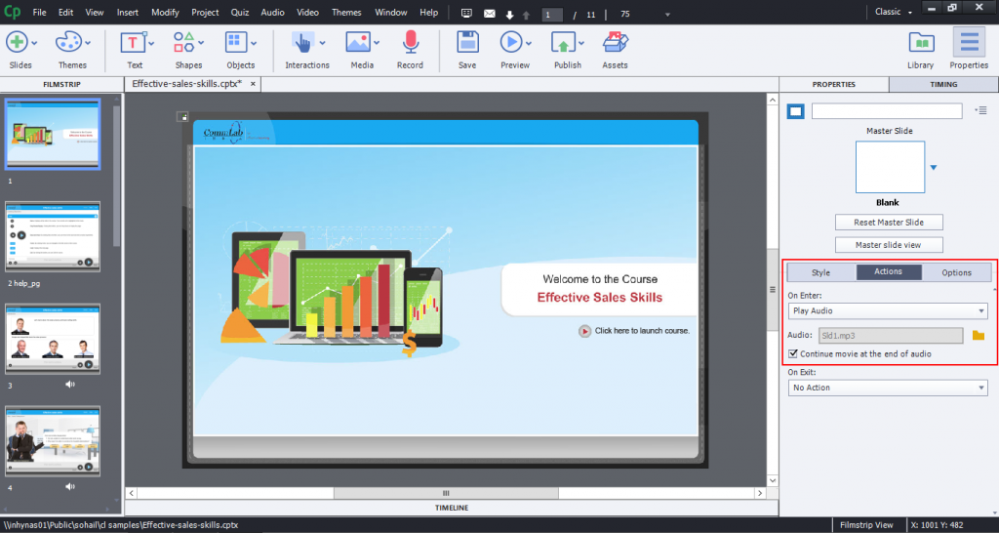Click the Preview play icon

[511, 43]
